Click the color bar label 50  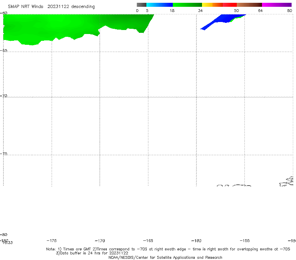click(236, 10)
